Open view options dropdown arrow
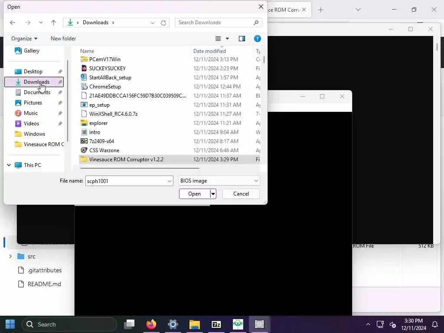This screenshot has height=333, width=444. tap(227, 39)
